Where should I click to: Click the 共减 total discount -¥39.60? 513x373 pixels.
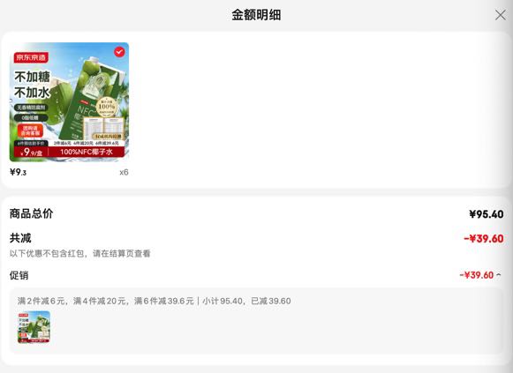[x=484, y=238]
